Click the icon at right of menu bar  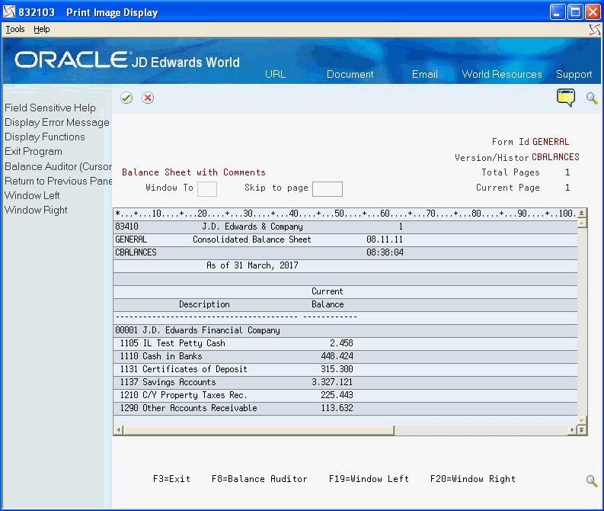pyautogui.click(x=595, y=29)
